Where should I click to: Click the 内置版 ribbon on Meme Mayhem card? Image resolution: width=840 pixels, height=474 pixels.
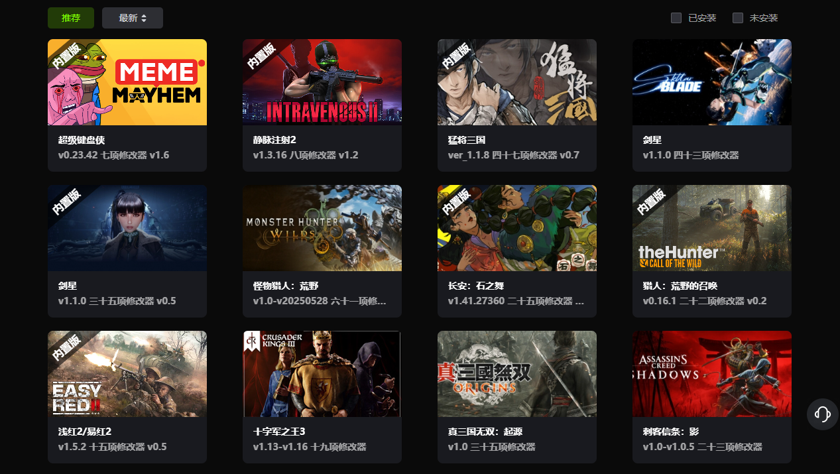[68, 57]
